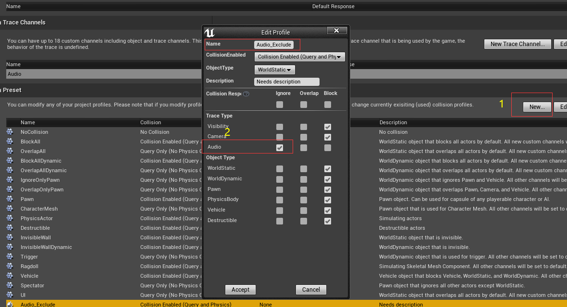
Task: Open the CollisionEnabled dropdown
Action: pos(300,57)
